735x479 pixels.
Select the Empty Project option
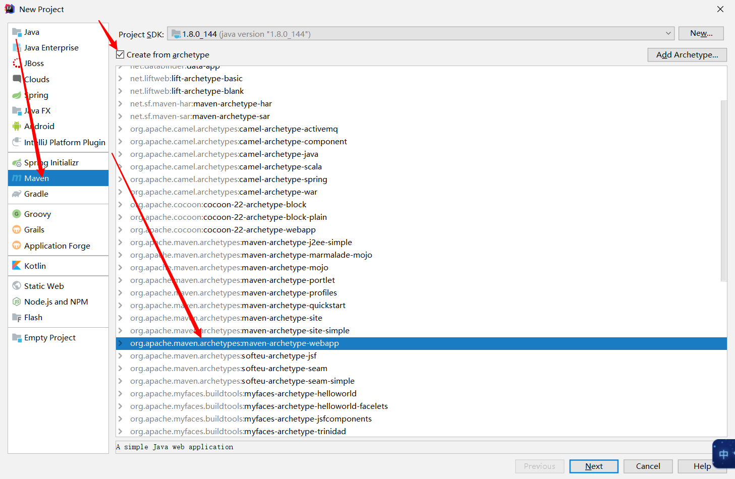click(58, 337)
